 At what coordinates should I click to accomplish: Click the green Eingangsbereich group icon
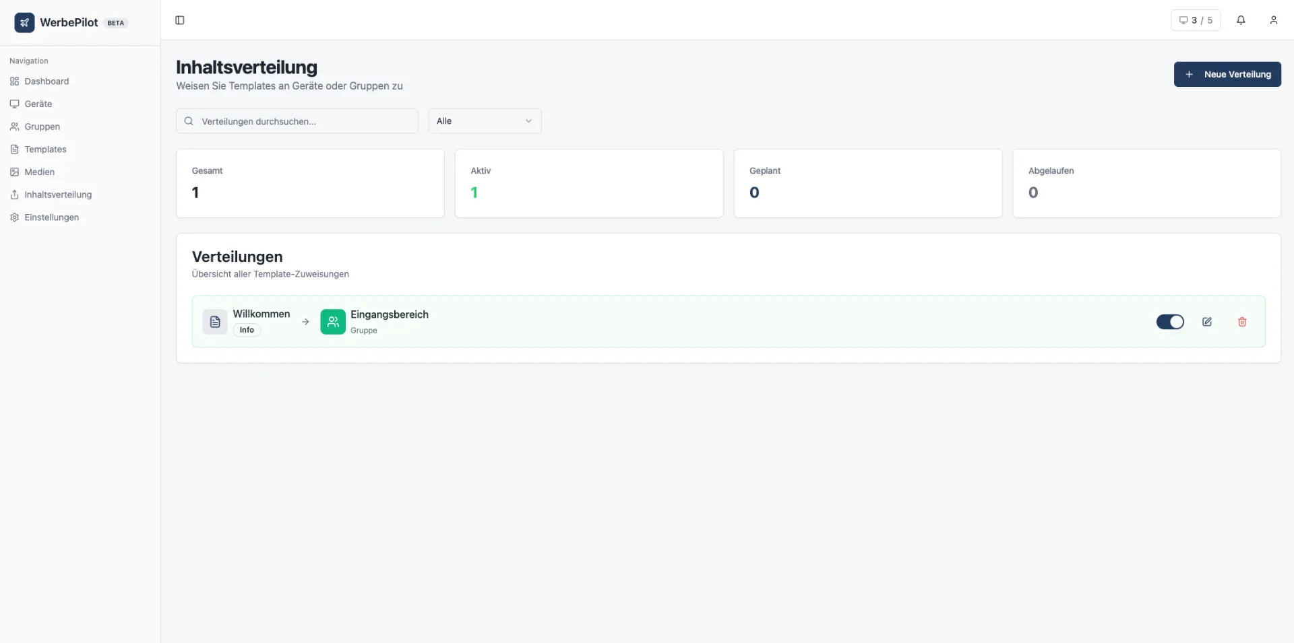pos(333,322)
